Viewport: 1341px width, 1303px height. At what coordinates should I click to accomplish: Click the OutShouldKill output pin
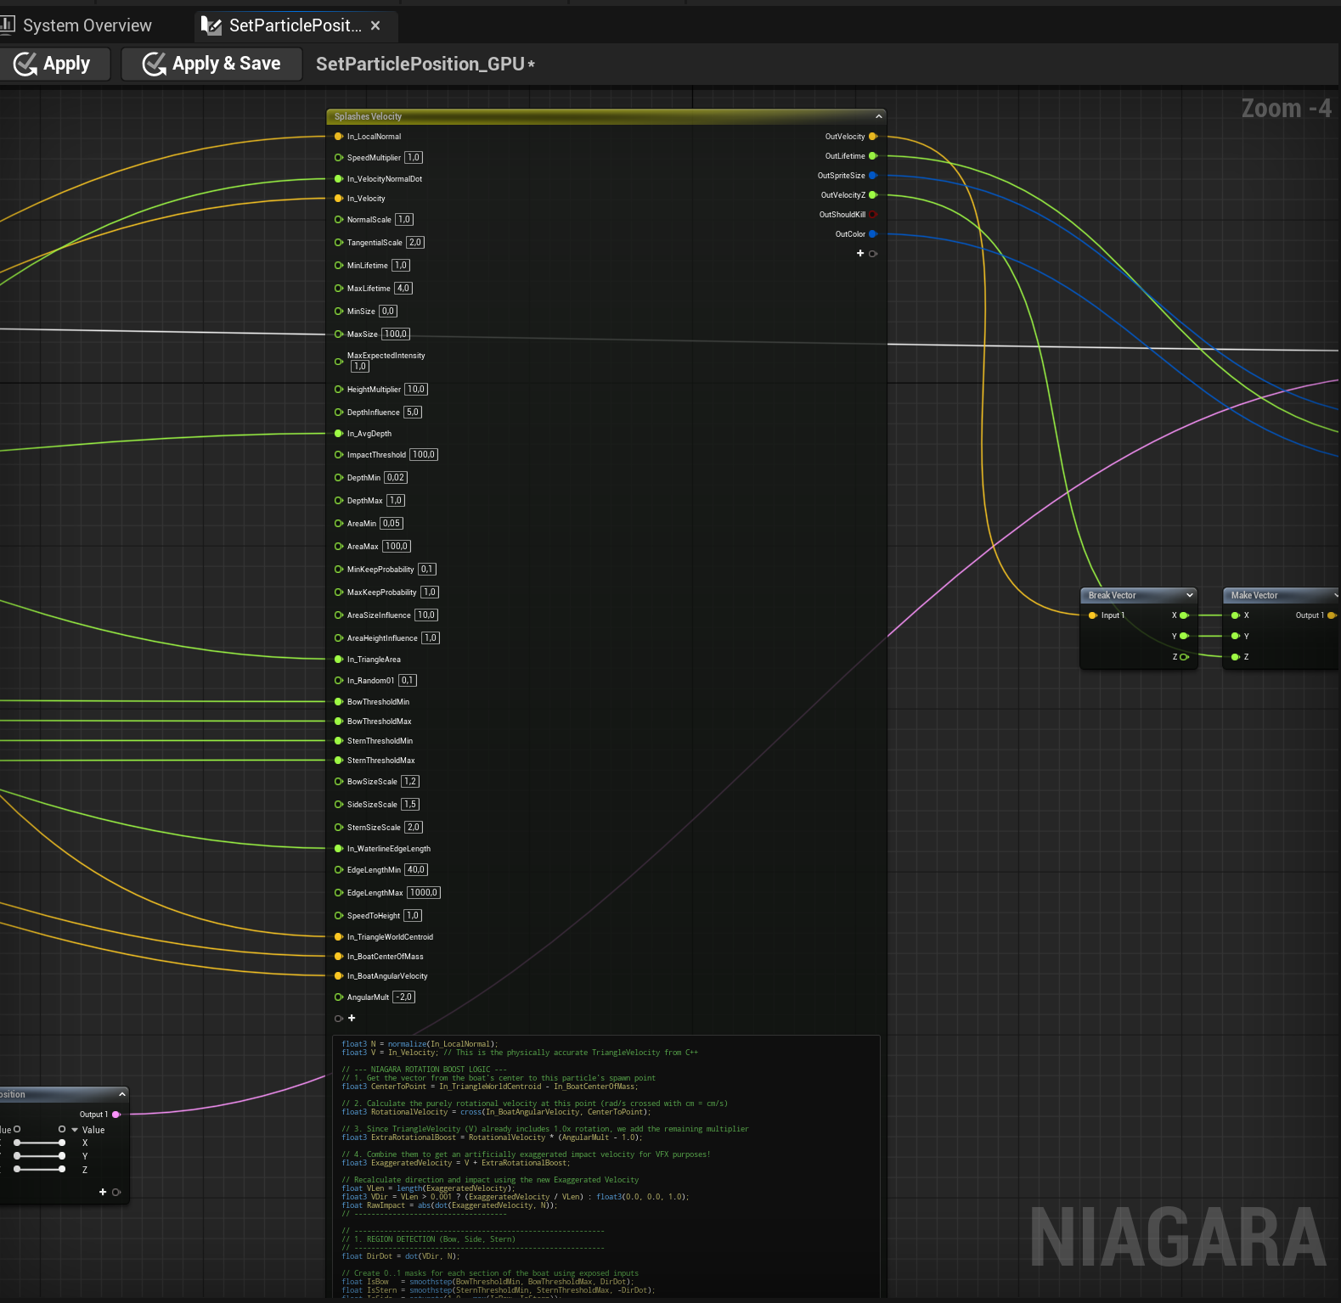point(873,215)
